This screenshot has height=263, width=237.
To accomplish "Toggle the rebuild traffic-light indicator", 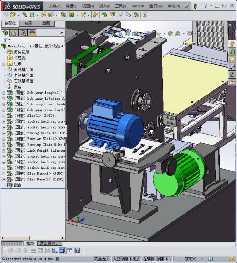I will 195,6.
